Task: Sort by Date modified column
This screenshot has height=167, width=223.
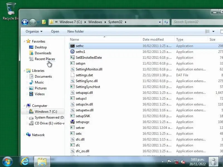Action: tap(157, 40)
